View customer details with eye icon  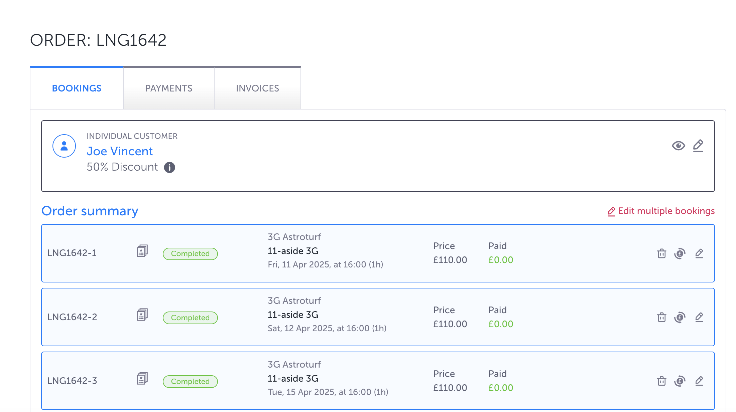(678, 146)
